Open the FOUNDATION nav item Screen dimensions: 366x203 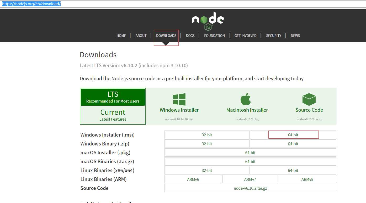click(214, 36)
